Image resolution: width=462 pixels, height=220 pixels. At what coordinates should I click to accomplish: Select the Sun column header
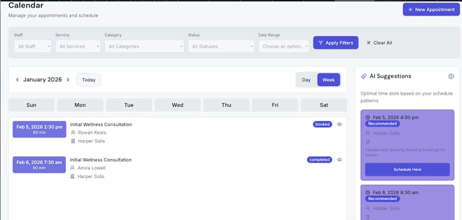(31, 105)
